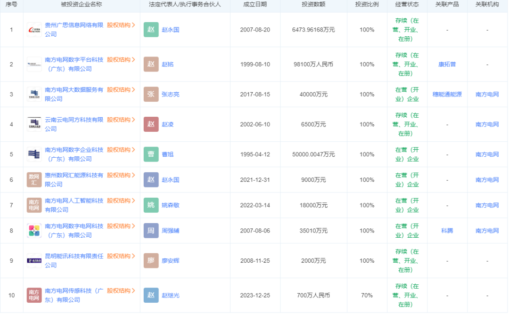Click the colorful logo of 南方电网数字电网科技
The width and height of the screenshot is (509, 314).
(x=34, y=231)
